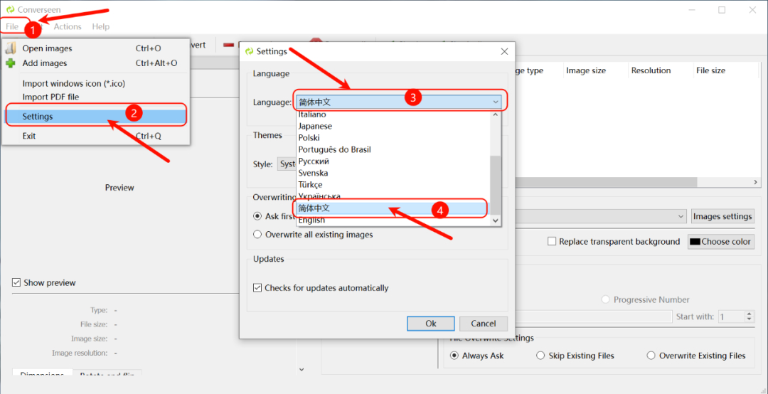Select the Always Ask radio button
768x394 pixels.
click(x=476, y=356)
